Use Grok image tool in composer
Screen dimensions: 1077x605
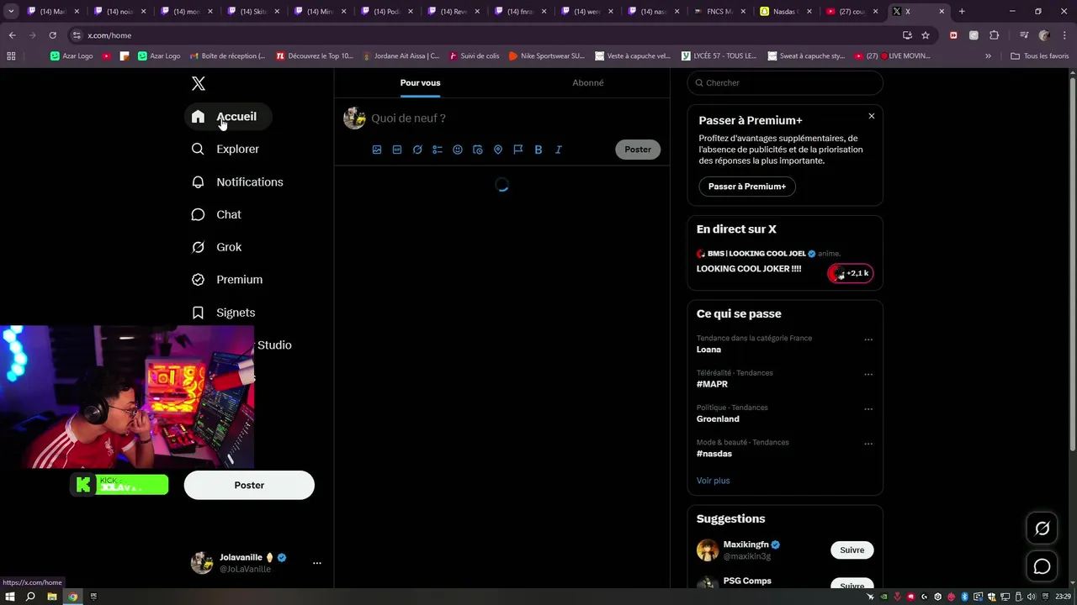pos(417,150)
